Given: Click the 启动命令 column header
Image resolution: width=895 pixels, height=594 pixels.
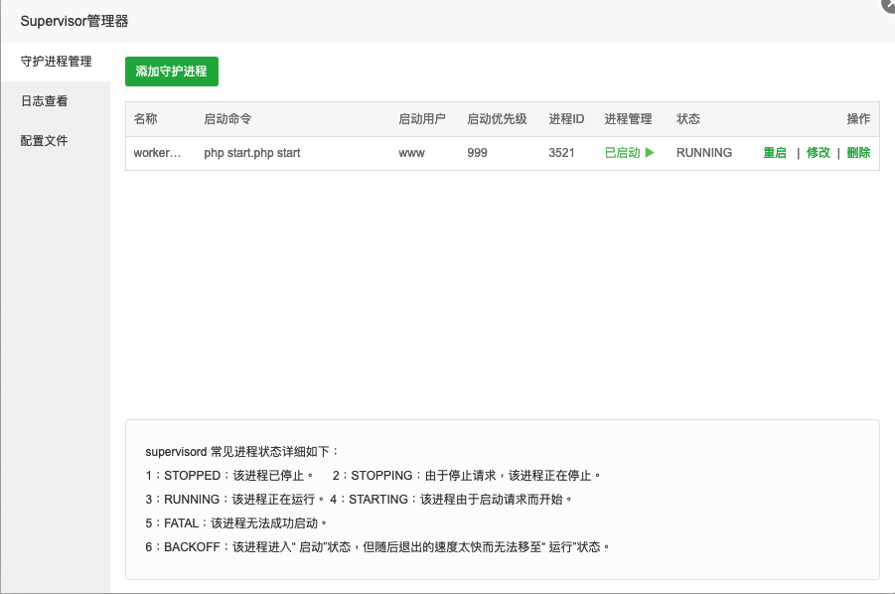Looking at the screenshot, I should (x=227, y=119).
